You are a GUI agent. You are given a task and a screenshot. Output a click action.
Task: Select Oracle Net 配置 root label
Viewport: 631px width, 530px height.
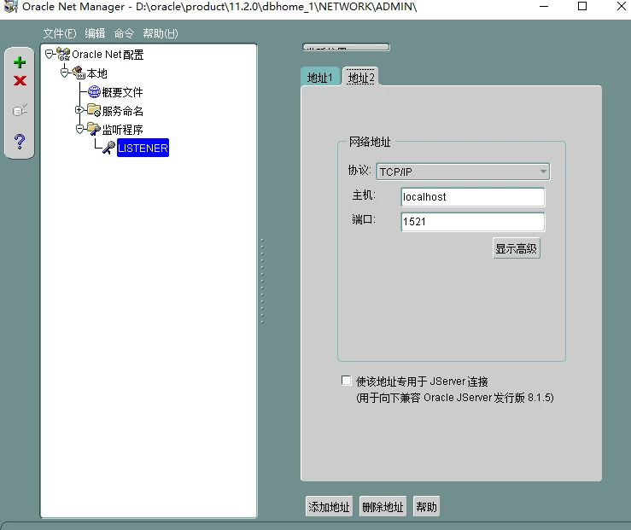(x=108, y=55)
